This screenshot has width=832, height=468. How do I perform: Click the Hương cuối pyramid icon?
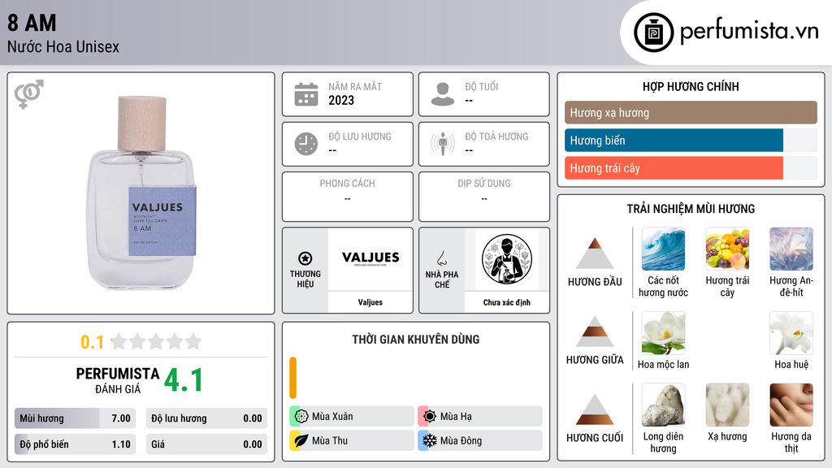595,409
